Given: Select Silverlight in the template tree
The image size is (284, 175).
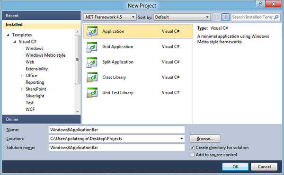Looking at the screenshot, I should click(35, 96).
